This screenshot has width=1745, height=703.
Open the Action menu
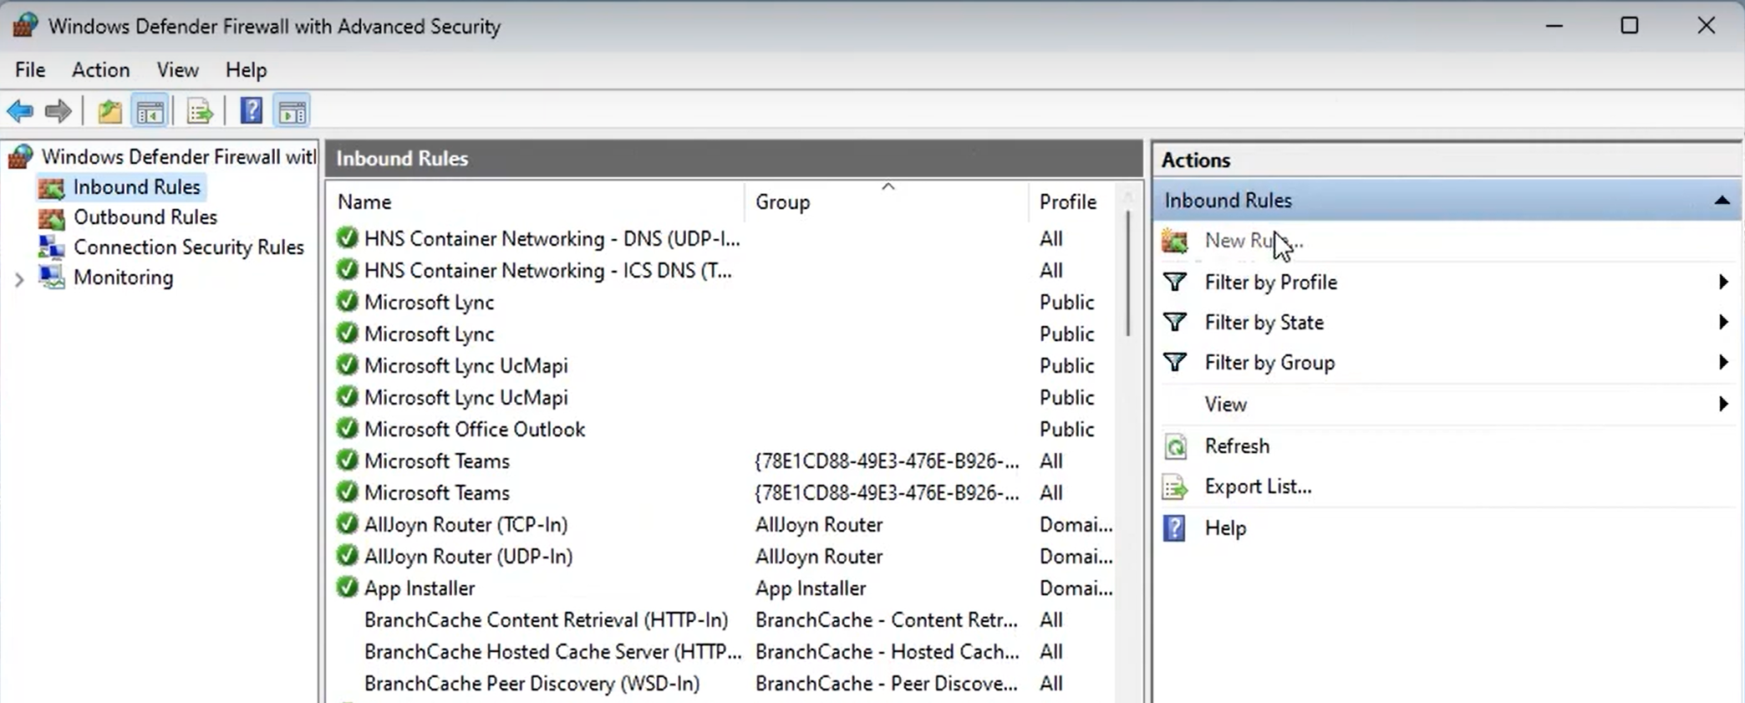(x=100, y=69)
